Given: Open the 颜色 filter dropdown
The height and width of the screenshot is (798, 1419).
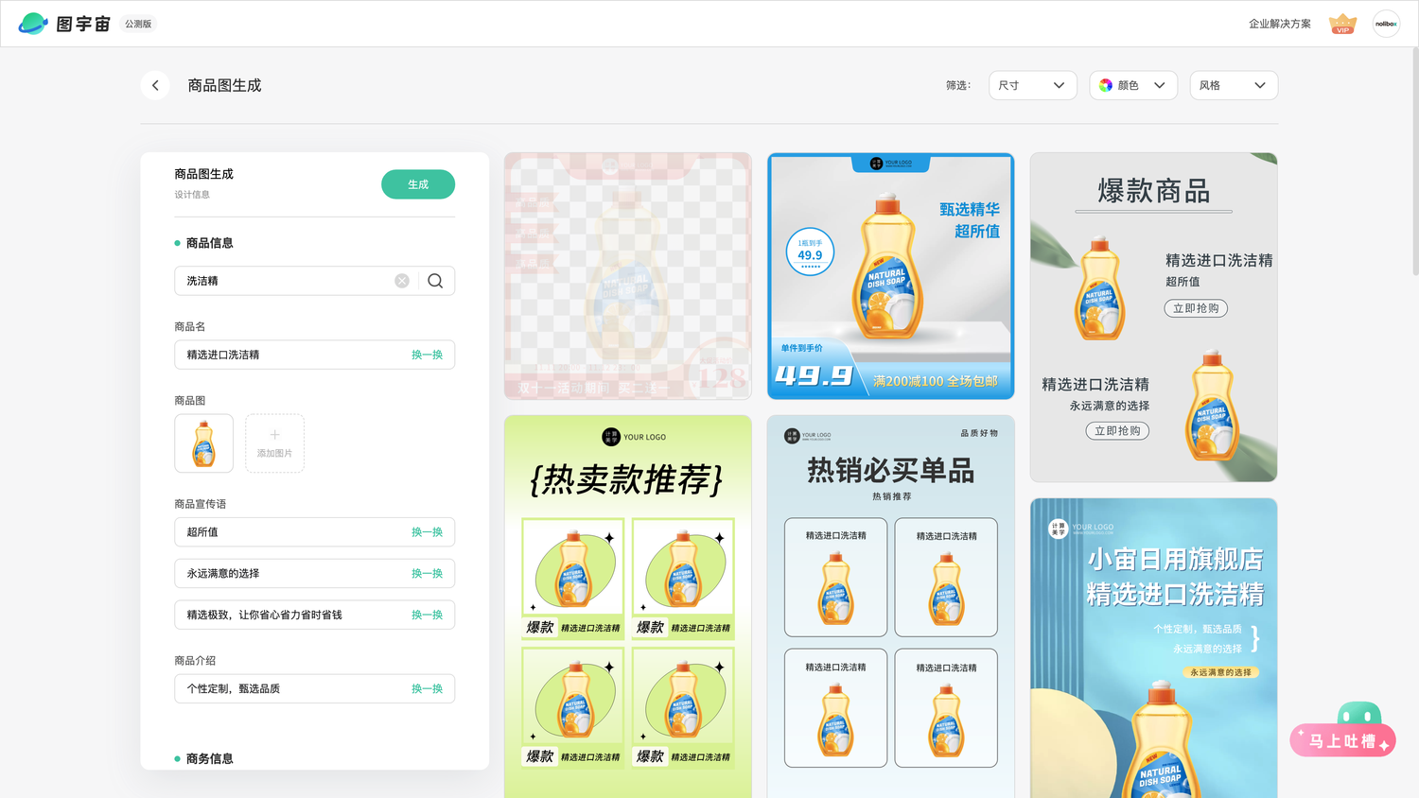Looking at the screenshot, I should 1133,85.
